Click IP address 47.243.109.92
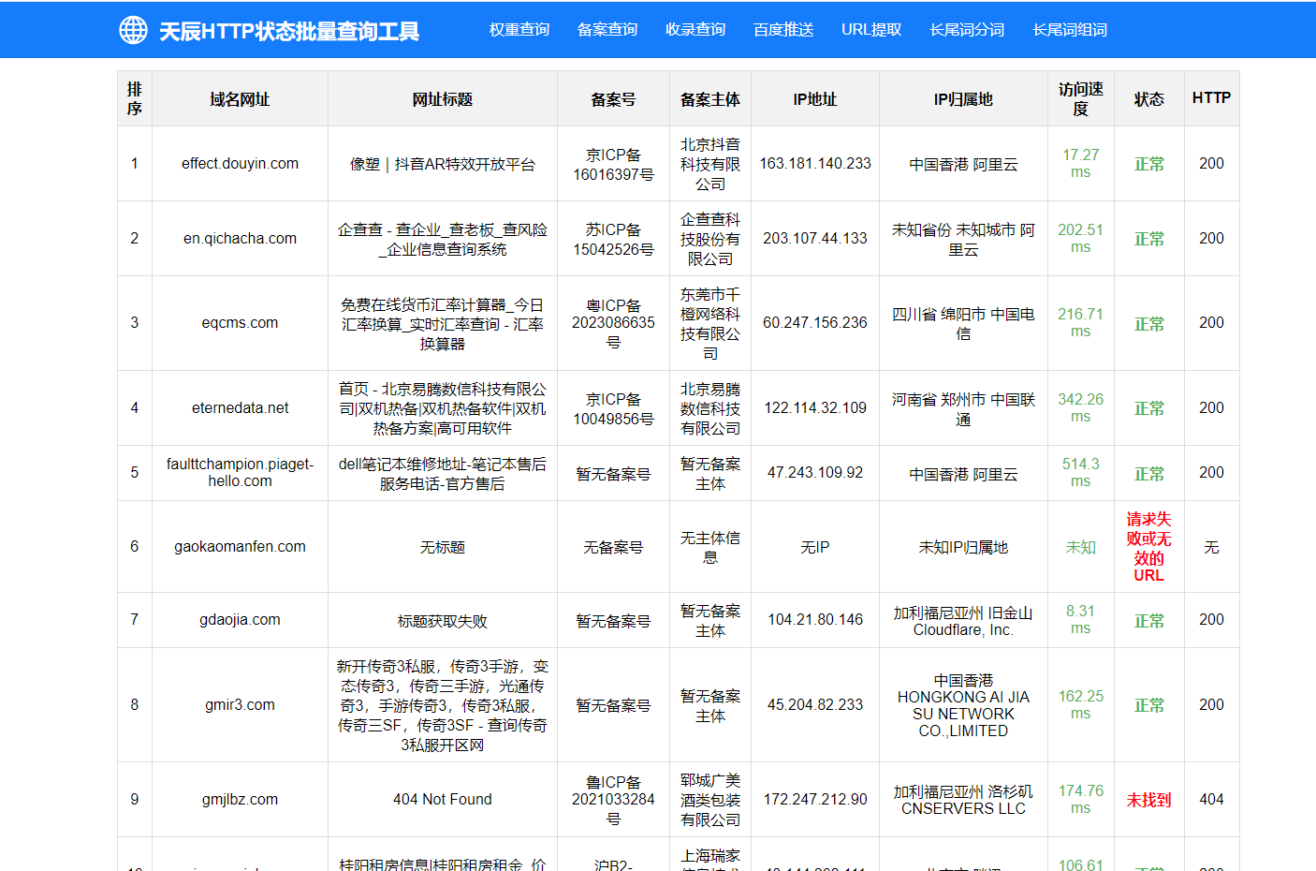The image size is (1316, 871). coord(815,473)
